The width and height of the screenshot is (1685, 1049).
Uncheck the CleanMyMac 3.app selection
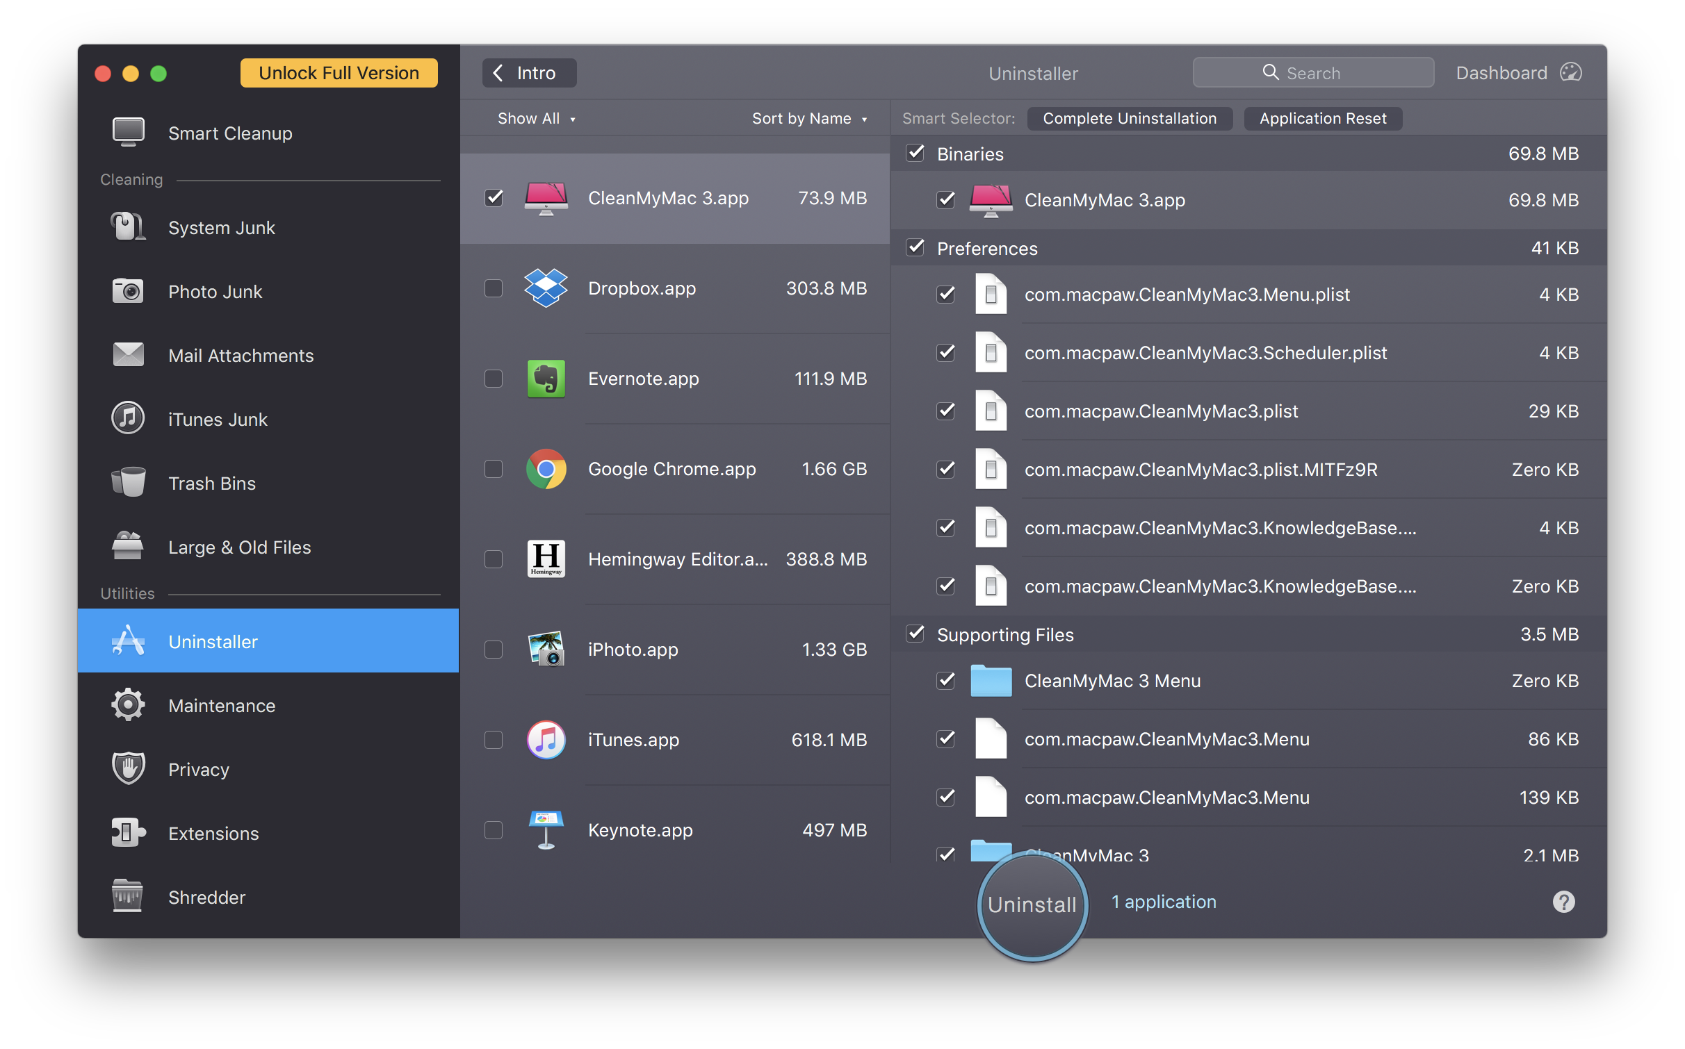click(x=494, y=198)
